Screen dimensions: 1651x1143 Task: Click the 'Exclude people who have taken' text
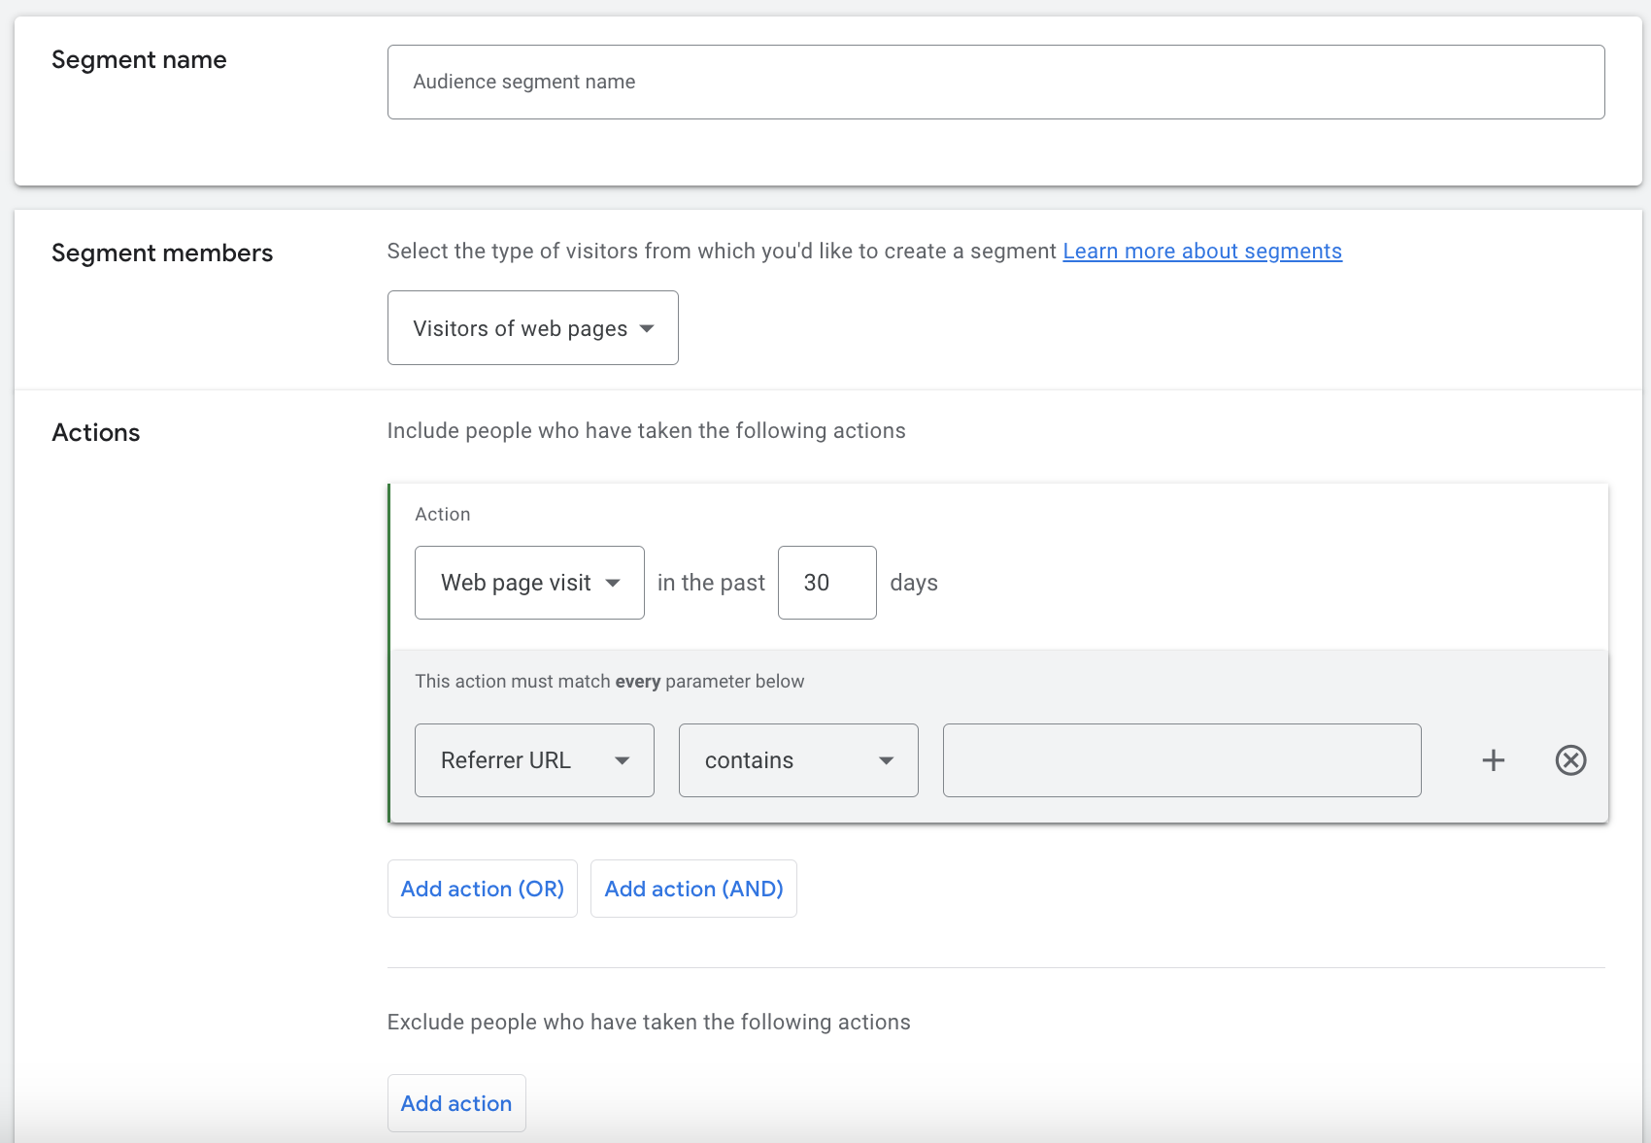[x=649, y=1023]
